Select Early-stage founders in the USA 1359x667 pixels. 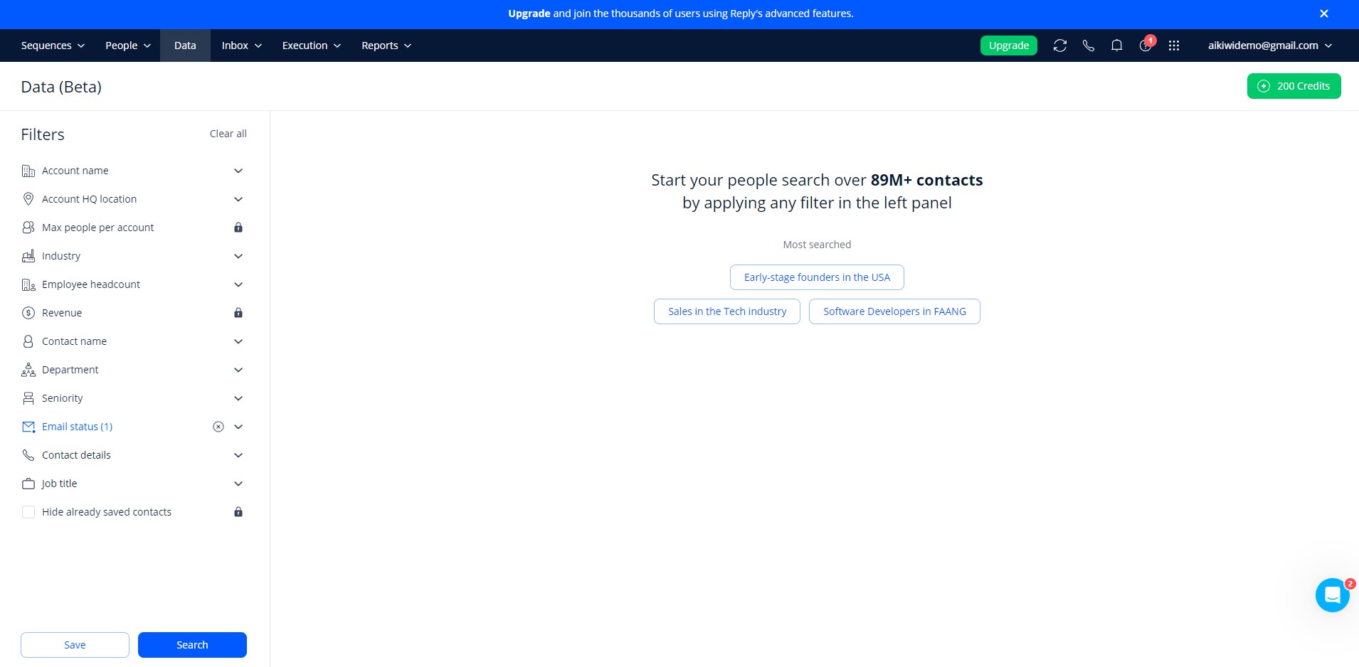(817, 277)
